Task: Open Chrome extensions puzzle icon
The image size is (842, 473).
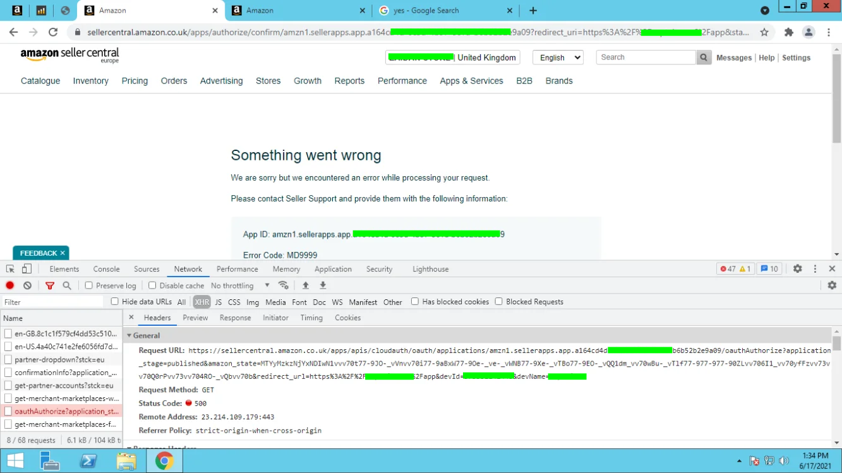Action: point(789,32)
